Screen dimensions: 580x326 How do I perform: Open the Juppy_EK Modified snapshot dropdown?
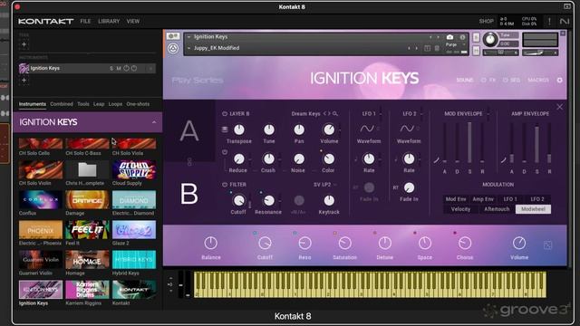pos(189,48)
